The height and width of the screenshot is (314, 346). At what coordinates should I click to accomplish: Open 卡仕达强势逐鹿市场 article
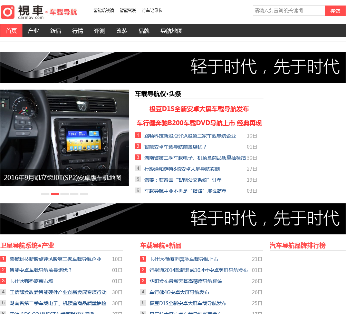(31, 281)
